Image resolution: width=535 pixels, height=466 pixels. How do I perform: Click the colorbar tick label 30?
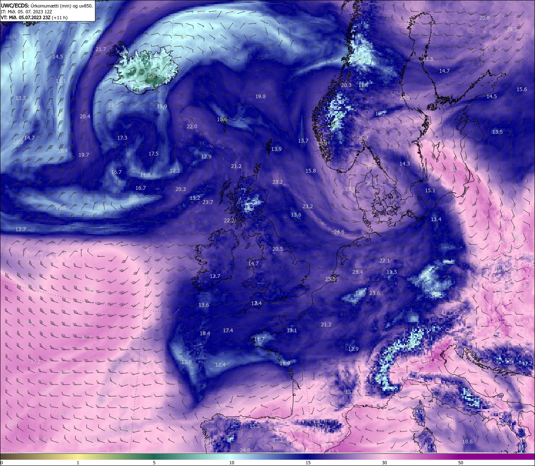pyautogui.click(x=384, y=463)
